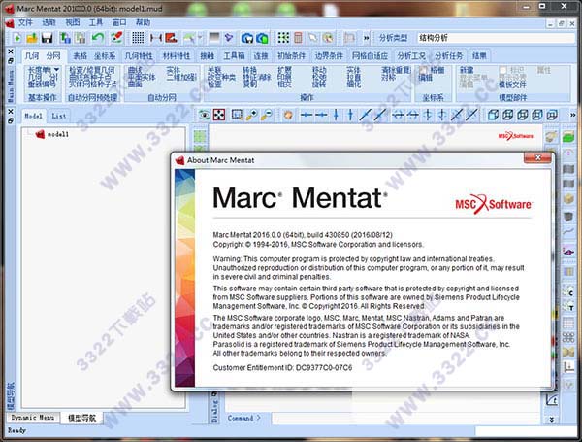
Task: Open the 窗口 menu
Action: [119, 23]
